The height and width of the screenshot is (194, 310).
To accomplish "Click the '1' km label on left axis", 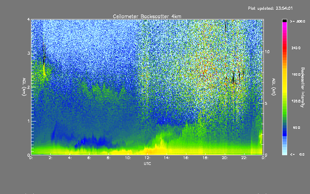I will click(29, 121).
